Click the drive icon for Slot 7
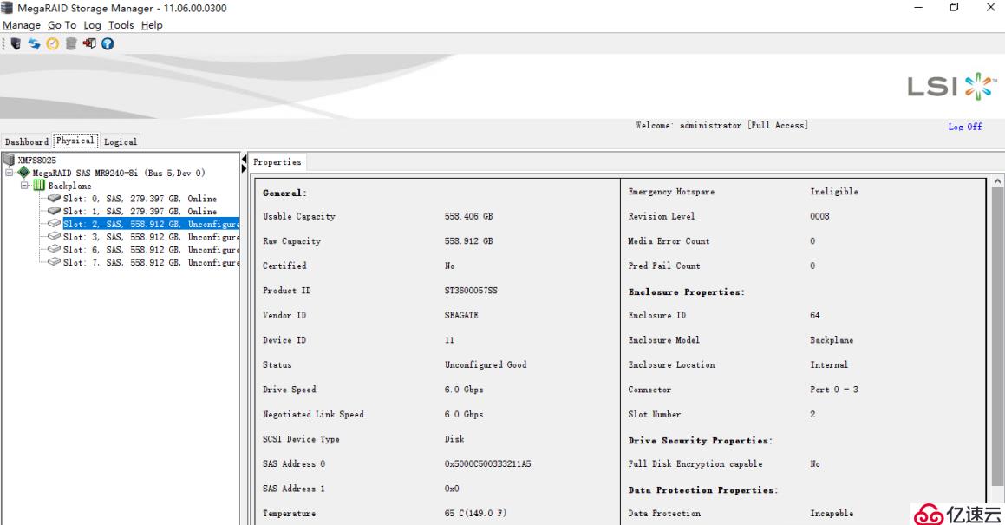The height and width of the screenshot is (525, 1005). coord(54,262)
